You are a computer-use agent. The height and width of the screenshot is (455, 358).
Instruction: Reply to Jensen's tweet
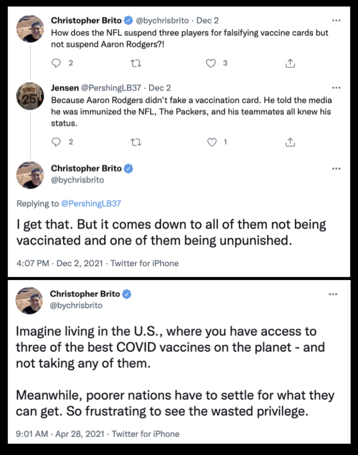tap(56, 142)
